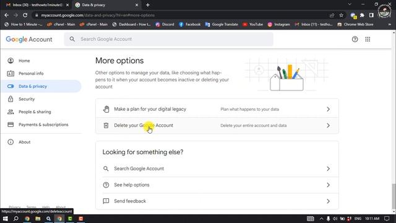396x223 pixels.
Task: Go to Personal info section
Action: tap(31, 73)
